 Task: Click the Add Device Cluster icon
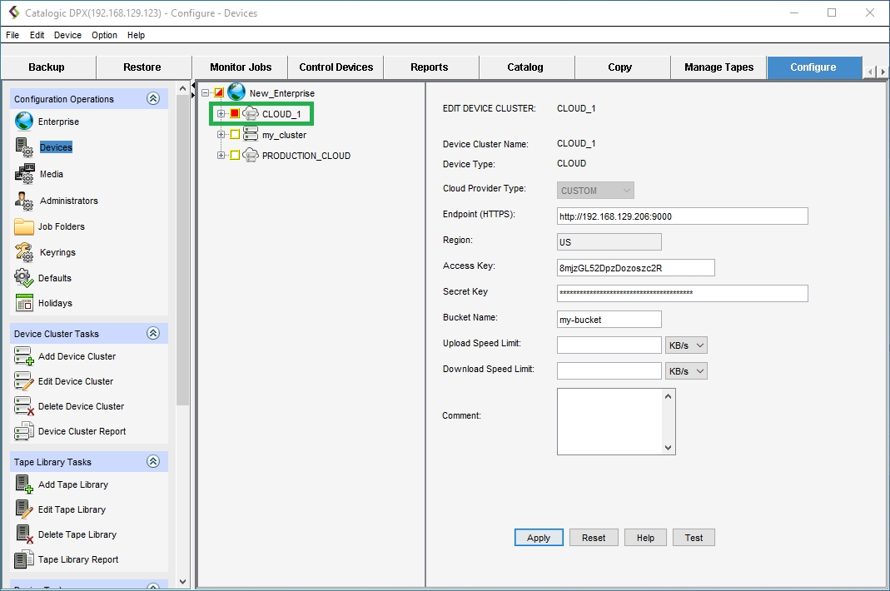tap(24, 356)
